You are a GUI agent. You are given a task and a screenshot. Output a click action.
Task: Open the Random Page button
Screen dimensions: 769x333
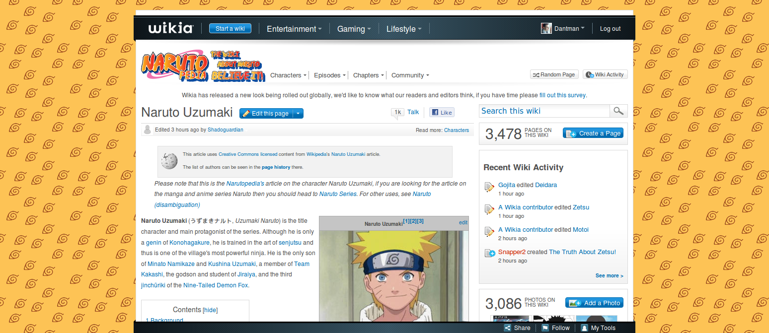(x=554, y=74)
